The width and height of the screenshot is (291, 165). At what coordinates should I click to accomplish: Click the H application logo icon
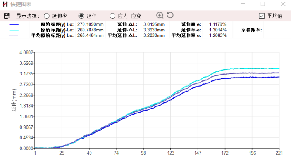click(x=5, y=4)
